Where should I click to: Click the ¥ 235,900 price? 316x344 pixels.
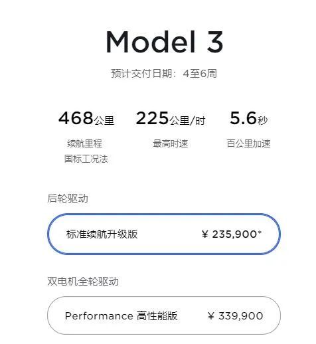pyautogui.click(x=232, y=234)
